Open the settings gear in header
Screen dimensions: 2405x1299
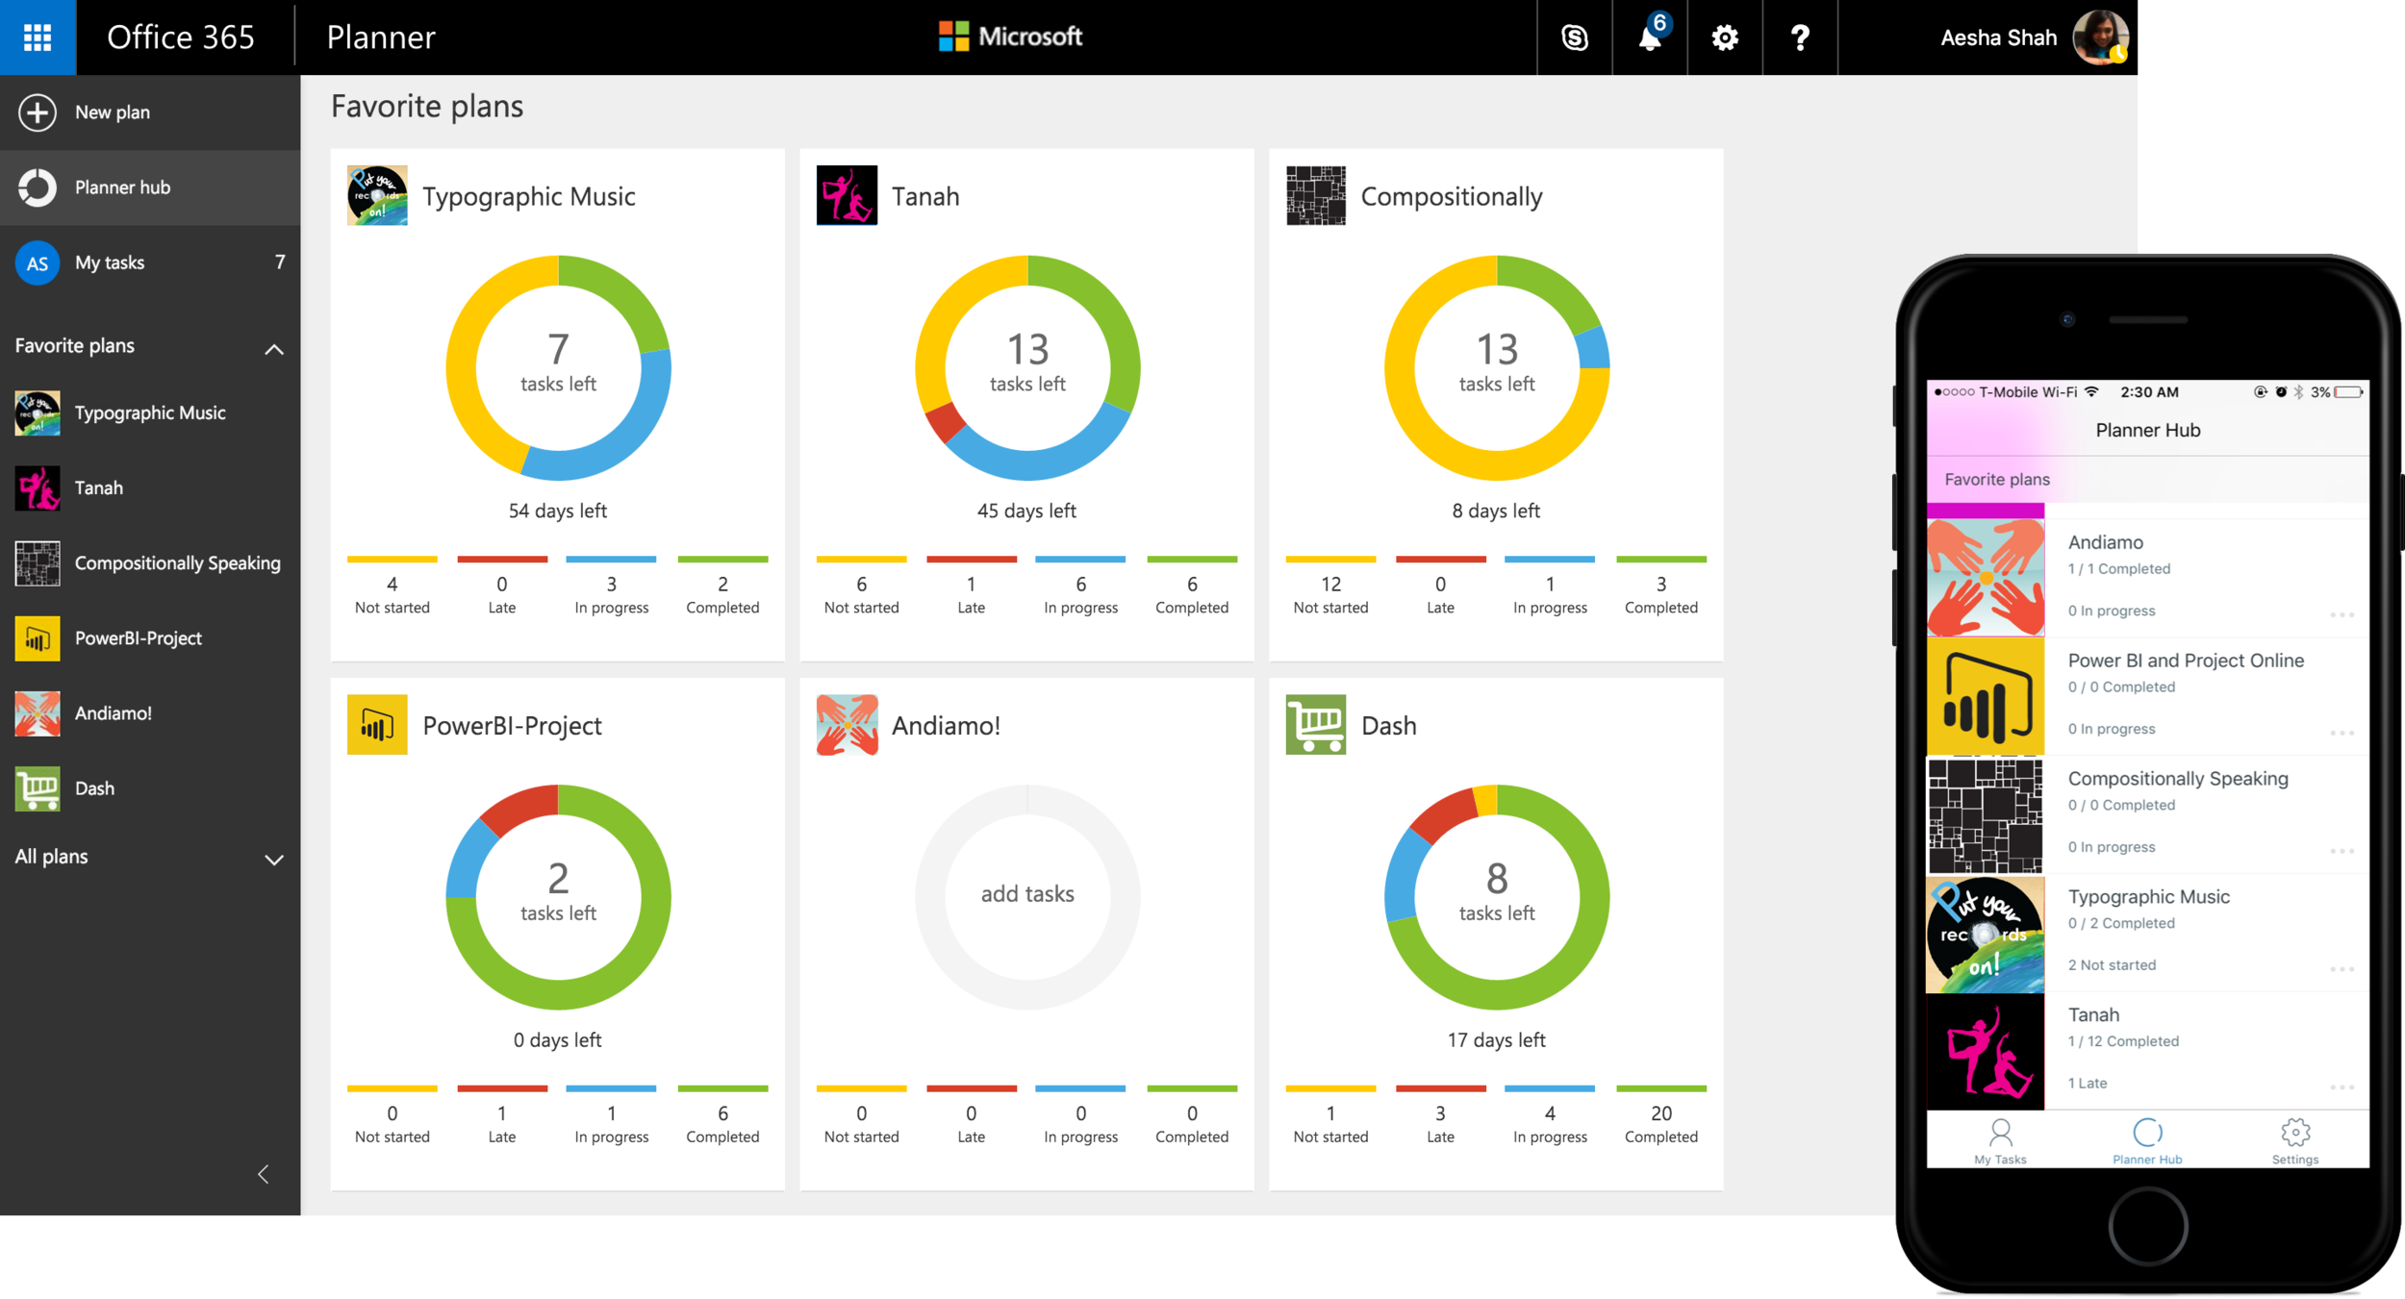1725,37
